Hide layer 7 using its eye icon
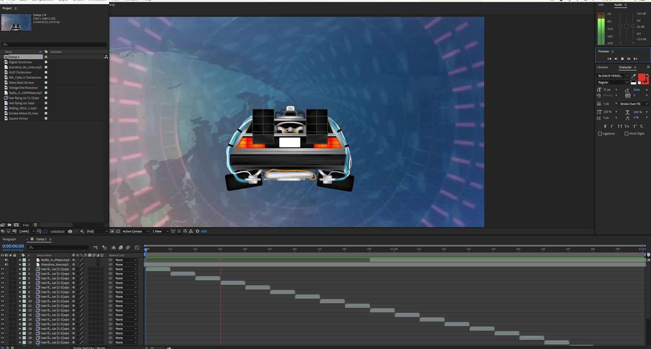This screenshot has height=349, width=651. pos(3,288)
